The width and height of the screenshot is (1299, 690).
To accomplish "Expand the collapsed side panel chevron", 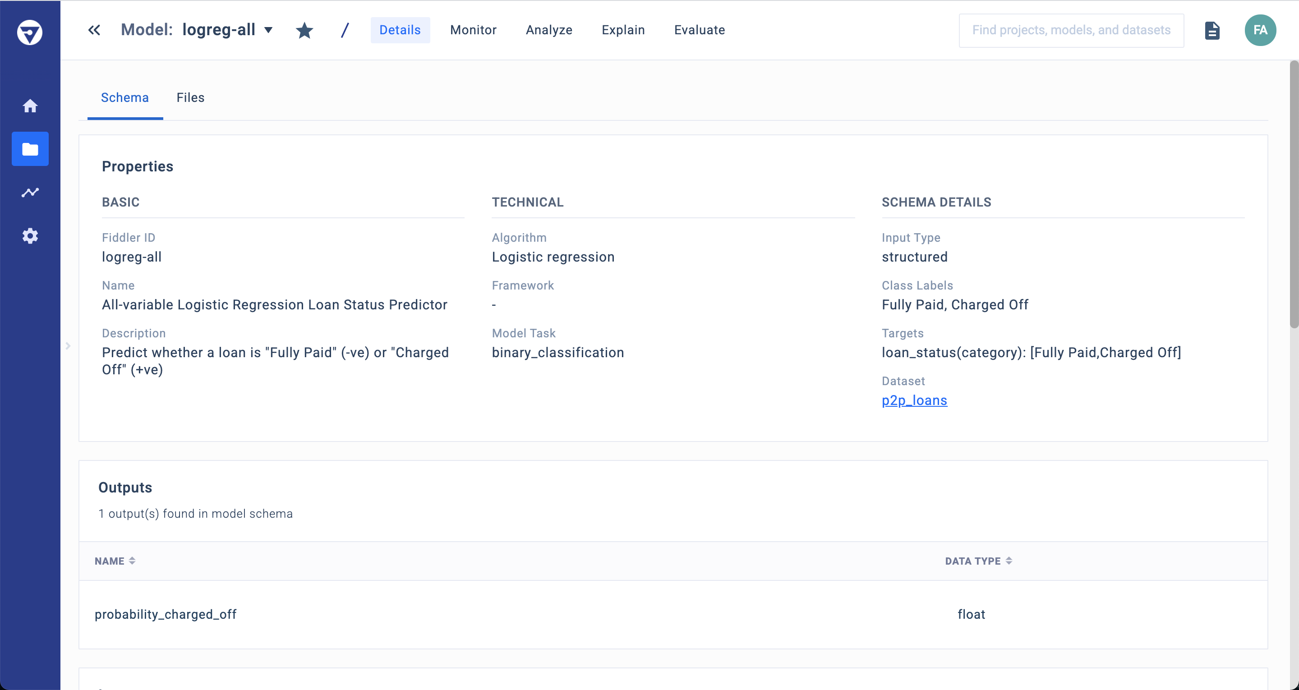I will [68, 346].
